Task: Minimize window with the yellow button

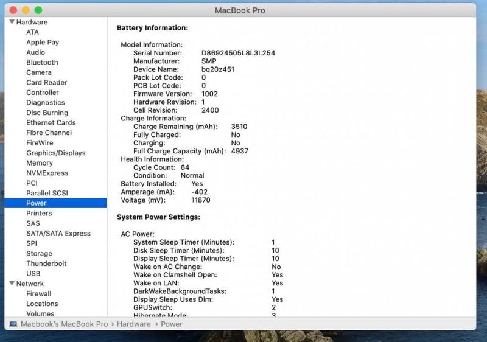Action: [x=26, y=10]
